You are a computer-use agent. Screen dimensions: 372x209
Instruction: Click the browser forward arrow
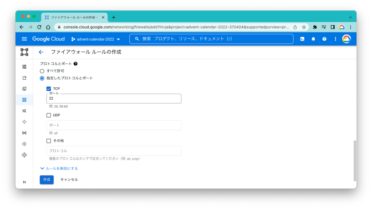(30, 27)
